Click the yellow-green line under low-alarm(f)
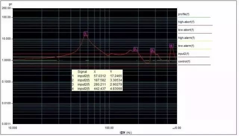 point(195,49)
